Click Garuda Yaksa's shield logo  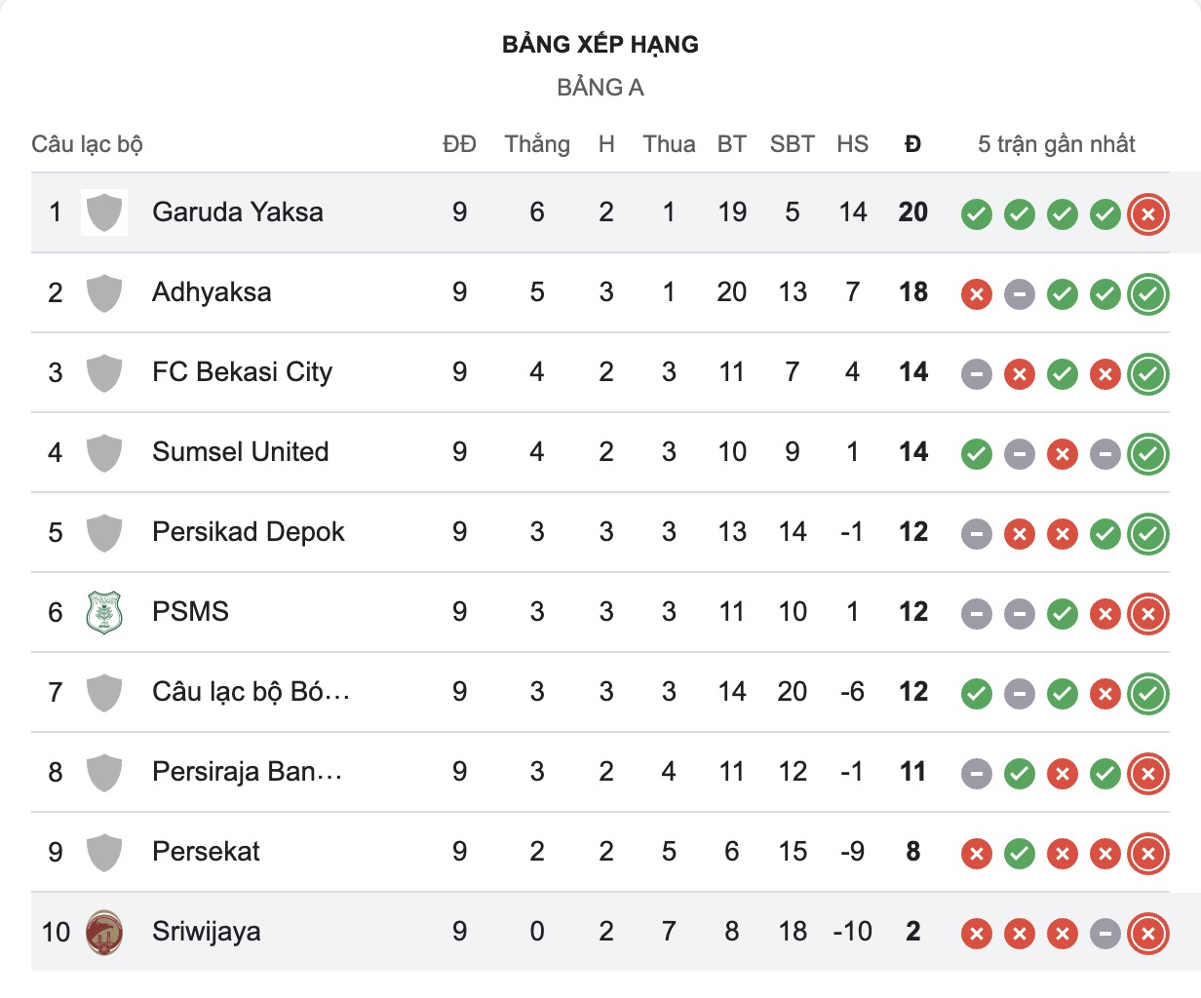104,212
